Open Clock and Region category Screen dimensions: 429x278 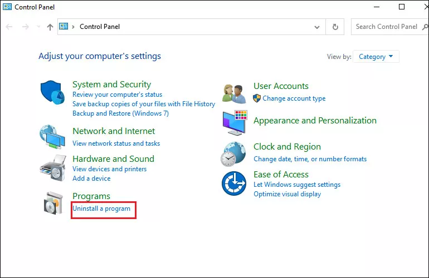tap(287, 147)
